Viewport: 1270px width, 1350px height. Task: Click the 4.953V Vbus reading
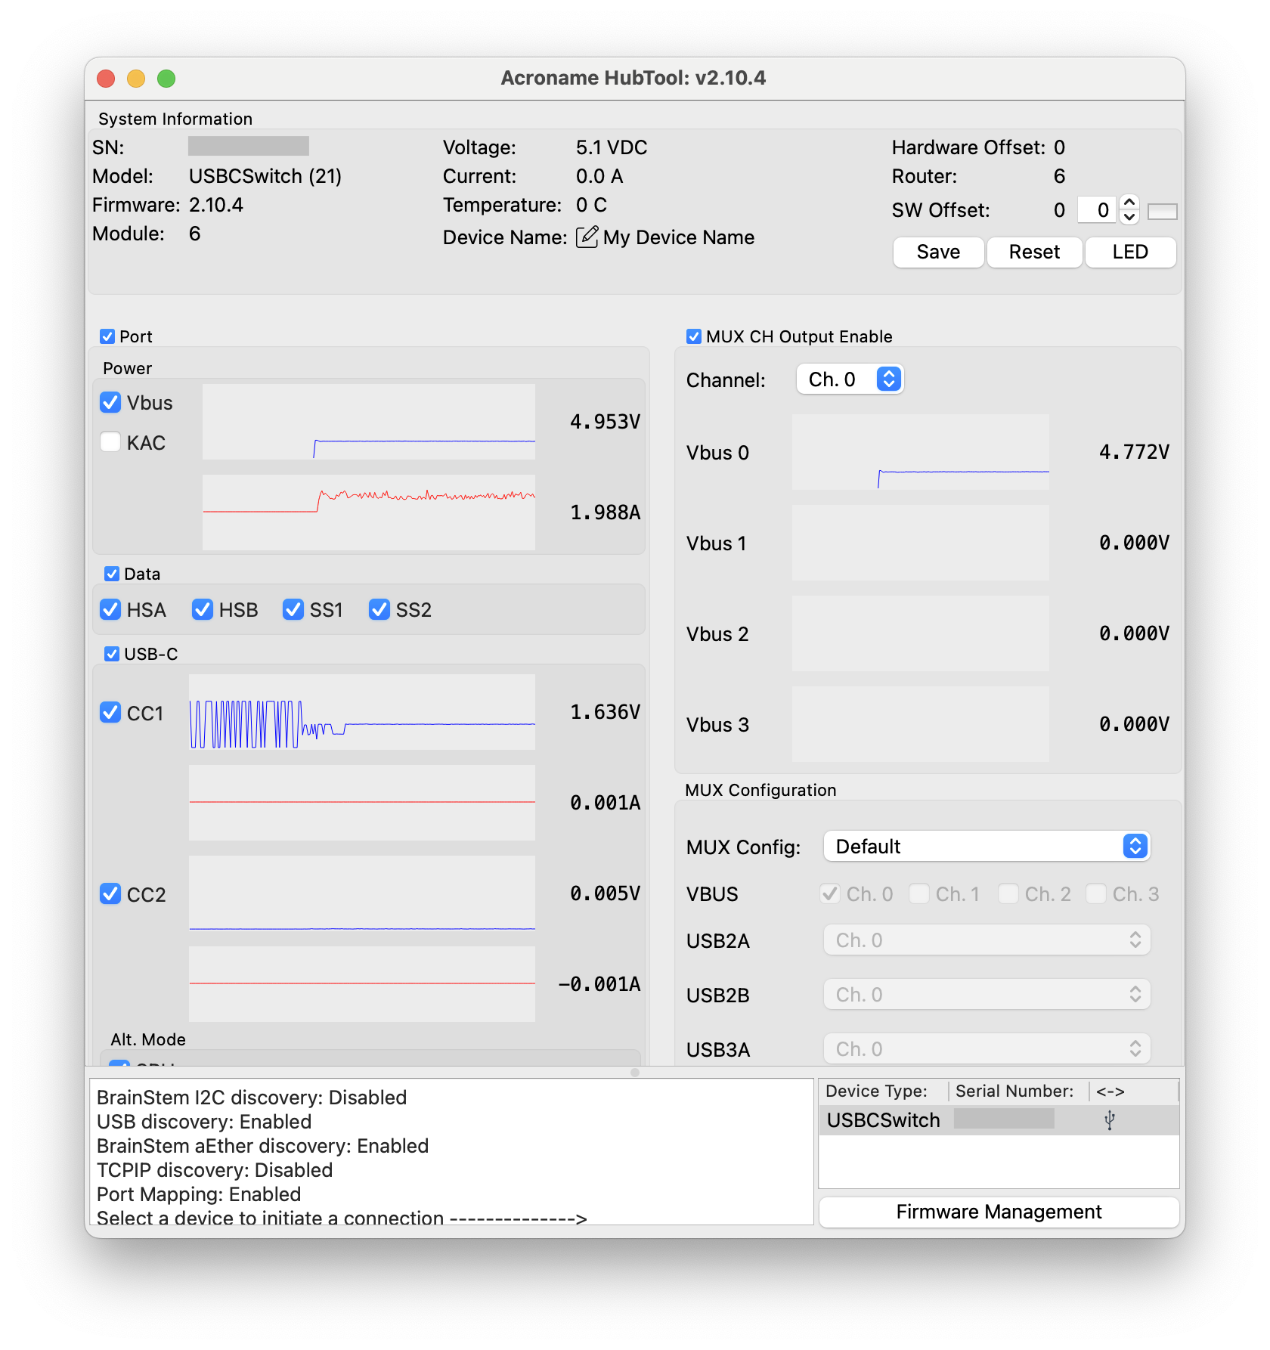(605, 422)
